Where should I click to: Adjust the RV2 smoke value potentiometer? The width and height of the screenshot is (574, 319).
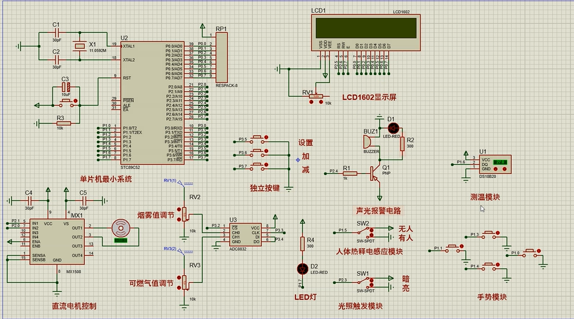pyautogui.click(x=186, y=215)
